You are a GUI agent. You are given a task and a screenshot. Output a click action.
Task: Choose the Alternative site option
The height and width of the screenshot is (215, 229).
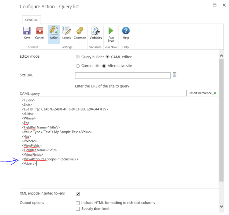[104, 66]
